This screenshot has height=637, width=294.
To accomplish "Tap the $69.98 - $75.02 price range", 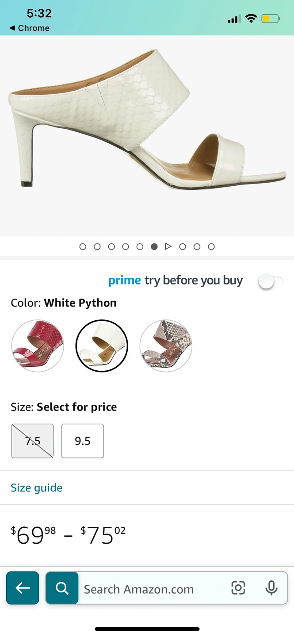I will (x=69, y=535).
